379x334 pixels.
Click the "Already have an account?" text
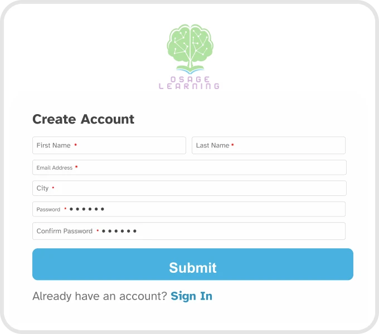[99, 296]
